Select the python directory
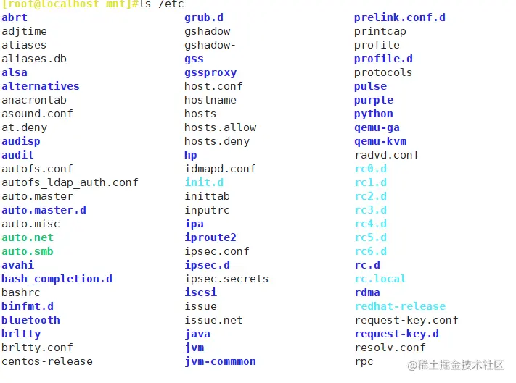This screenshot has height=383, width=516. 374,114
